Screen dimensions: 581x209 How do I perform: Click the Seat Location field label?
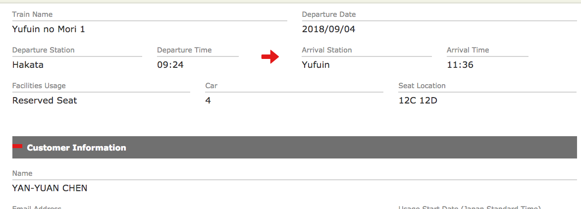[x=422, y=86]
